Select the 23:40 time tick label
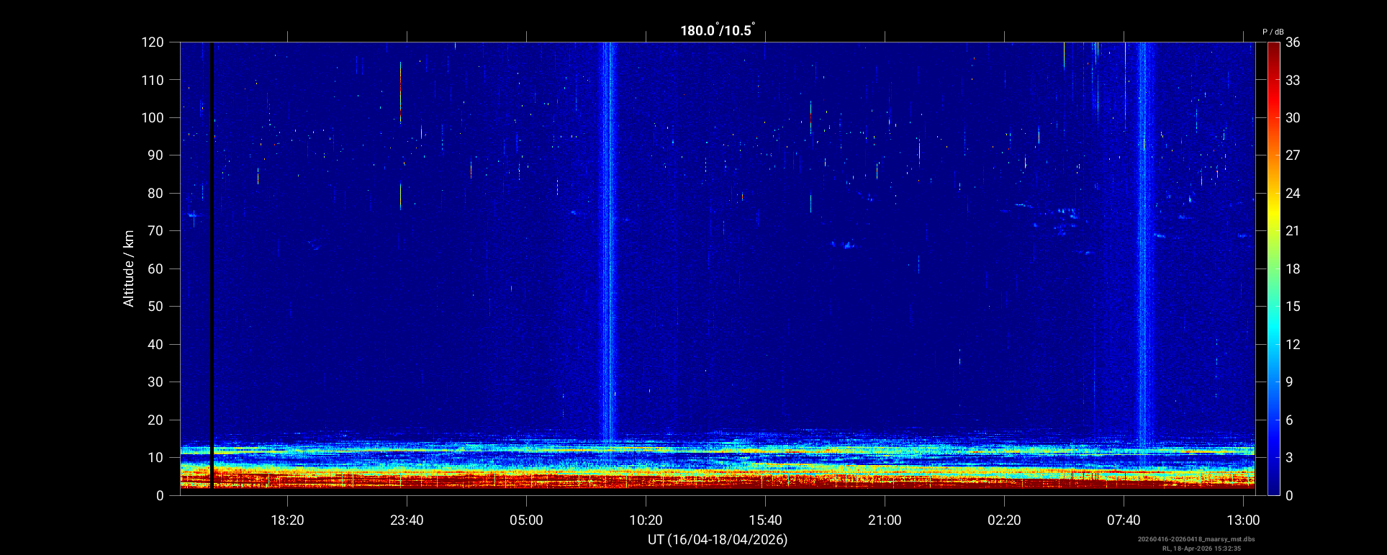The width and height of the screenshot is (1387, 555). pyautogui.click(x=407, y=520)
